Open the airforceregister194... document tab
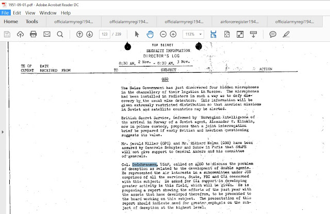Screen dimensions: 330x214 [239, 22]
